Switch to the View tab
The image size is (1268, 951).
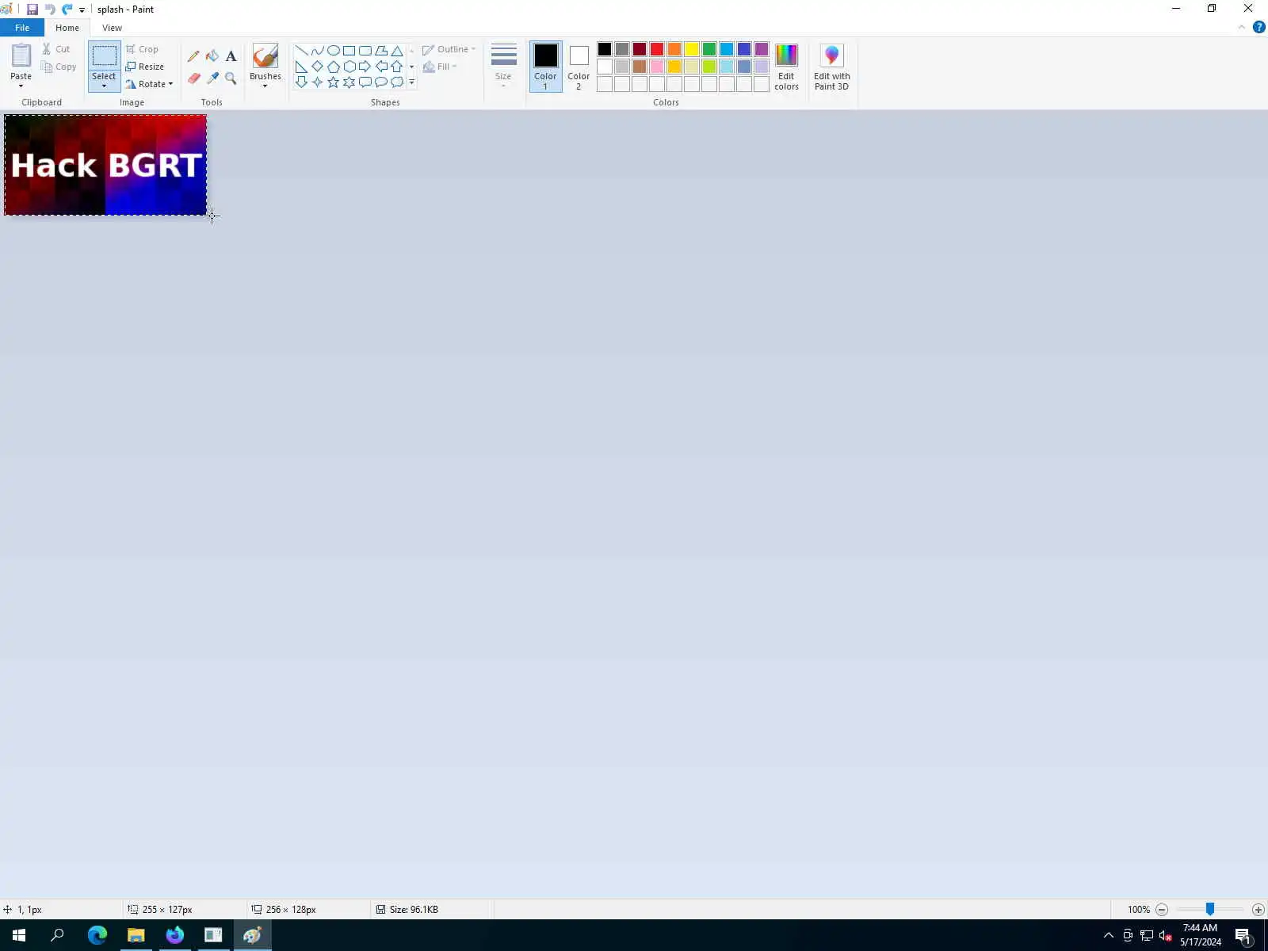tap(112, 28)
